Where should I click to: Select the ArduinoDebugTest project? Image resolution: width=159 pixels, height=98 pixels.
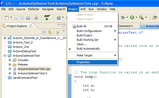coord(25,51)
